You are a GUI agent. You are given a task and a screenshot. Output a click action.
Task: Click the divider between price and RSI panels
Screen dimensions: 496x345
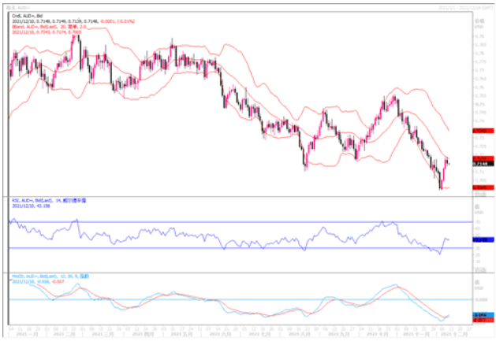237,195
